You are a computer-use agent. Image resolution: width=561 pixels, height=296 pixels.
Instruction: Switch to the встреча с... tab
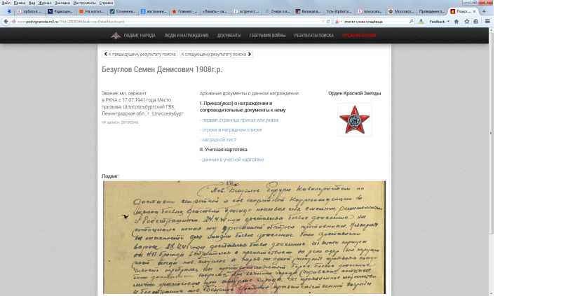pos(246,11)
